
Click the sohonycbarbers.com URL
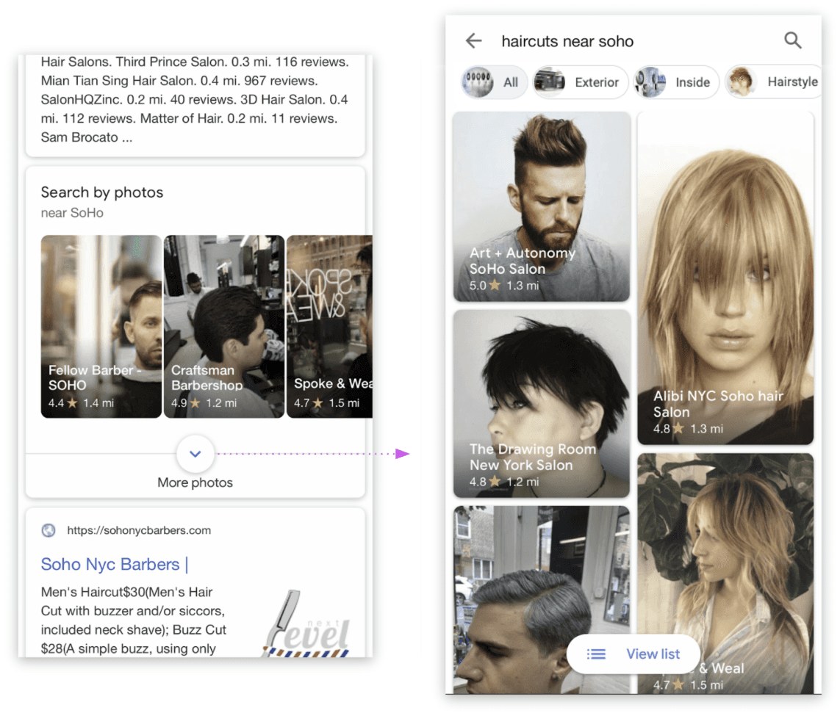pyautogui.click(x=139, y=530)
